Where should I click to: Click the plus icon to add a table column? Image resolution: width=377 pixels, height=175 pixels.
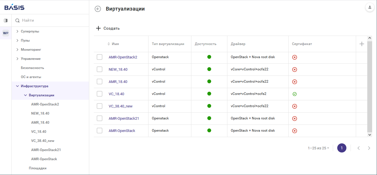click(x=362, y=44)
